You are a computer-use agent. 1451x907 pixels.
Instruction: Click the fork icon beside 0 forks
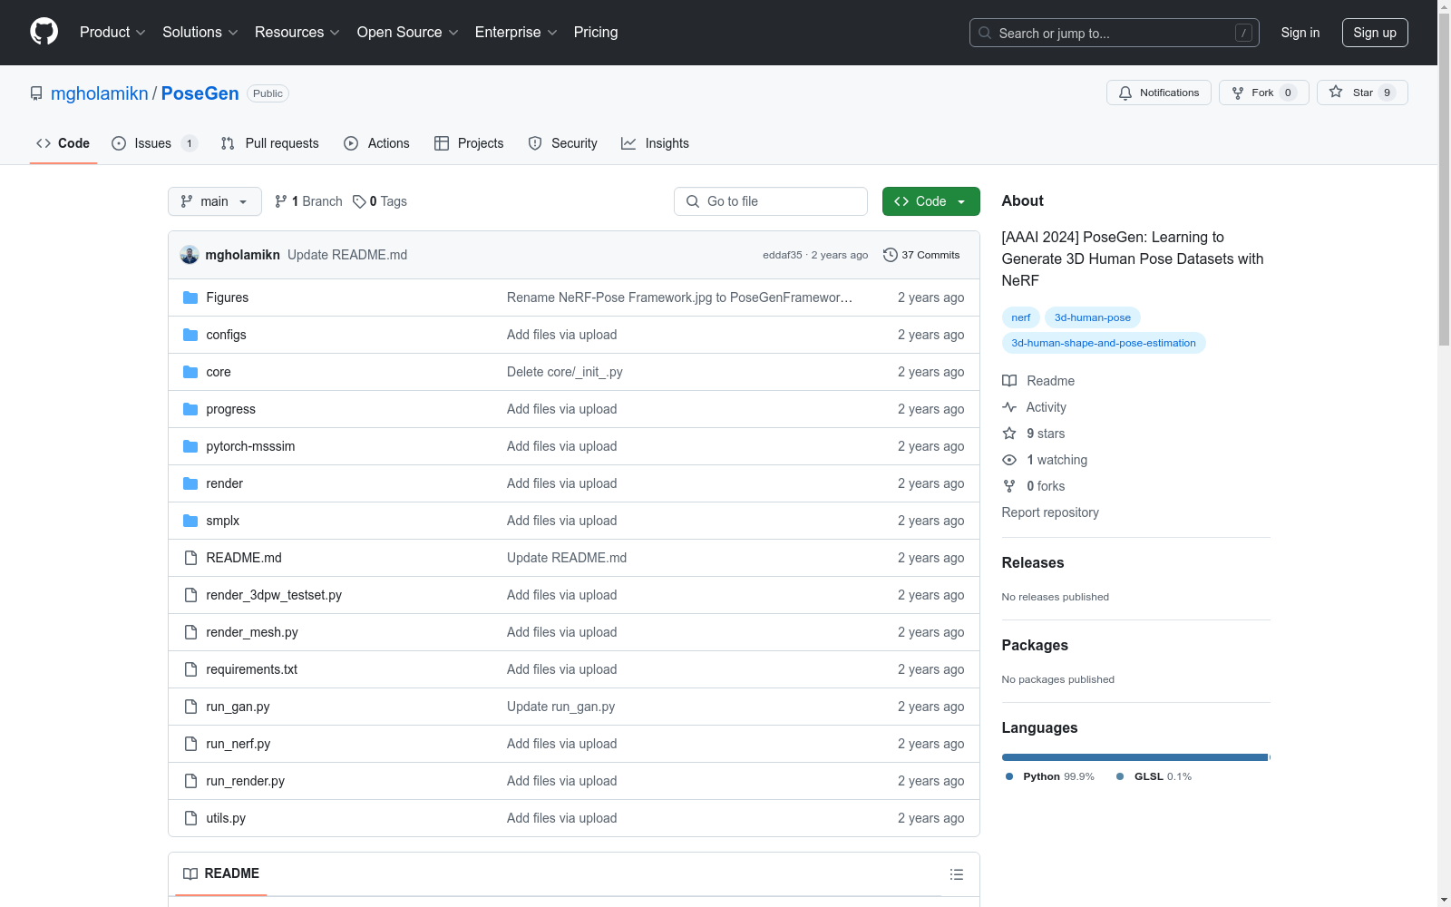click(1009, 486)
